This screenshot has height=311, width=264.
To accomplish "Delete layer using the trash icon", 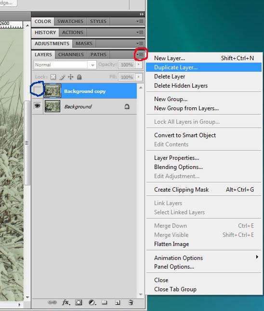I will pyautogui.click(x=131, y=302).
